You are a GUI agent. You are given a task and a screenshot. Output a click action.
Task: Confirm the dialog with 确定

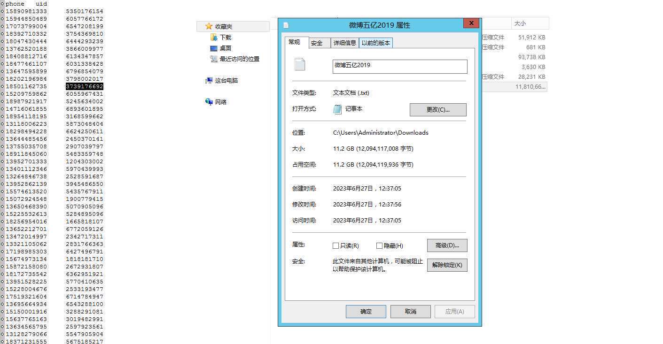(x=366, y=312)
